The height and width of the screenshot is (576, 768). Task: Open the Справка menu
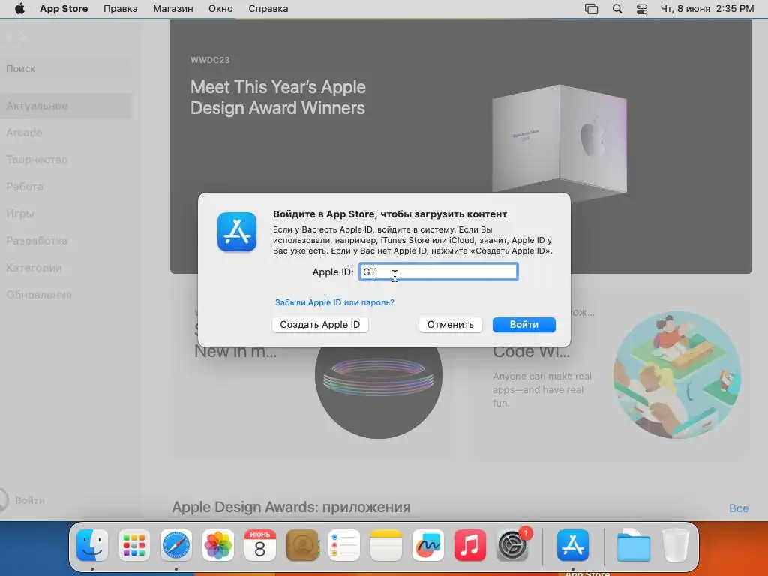tap(268, 9)
